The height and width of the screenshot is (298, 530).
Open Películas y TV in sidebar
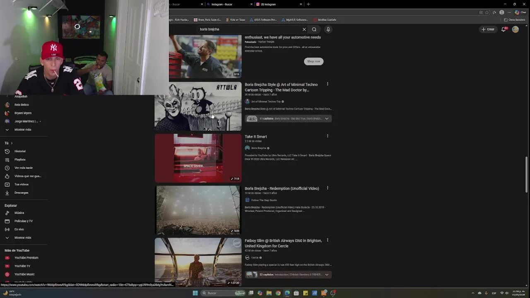(x=24, y=221)
